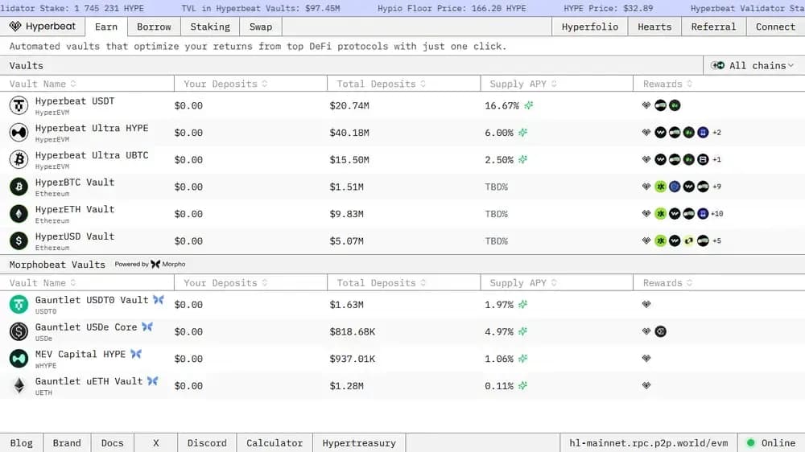The height and width of the screenshot is (452, 805).
Task: Click the Hyperbeat logo in header
Action: pyautogui.click(x=43, y=27)
